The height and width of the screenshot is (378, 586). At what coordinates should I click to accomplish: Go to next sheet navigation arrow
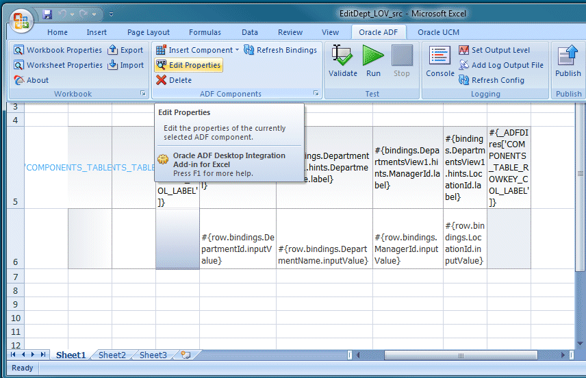pyautogui.click(x=33, y=355)
